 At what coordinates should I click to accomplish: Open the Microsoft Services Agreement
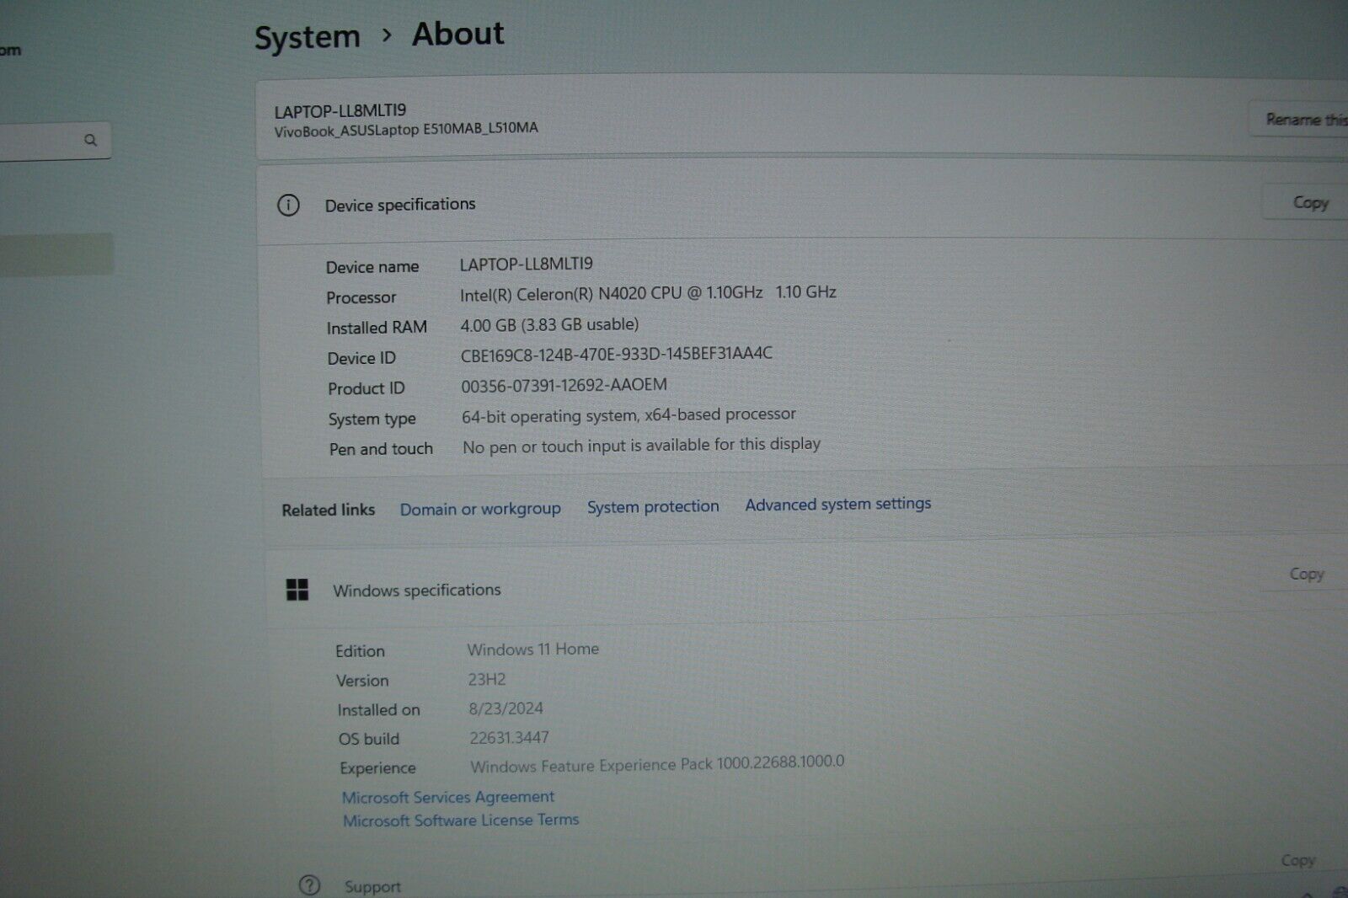tap(447, 797)
